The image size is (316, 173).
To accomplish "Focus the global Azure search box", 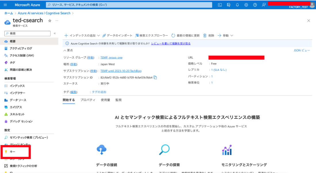I will point(129,5).
